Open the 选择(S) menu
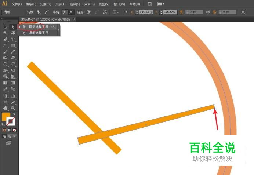 point(75,4)
